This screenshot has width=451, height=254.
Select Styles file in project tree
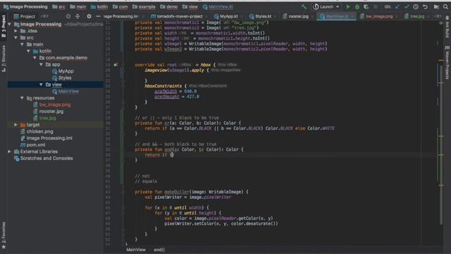tap(65, 78)
